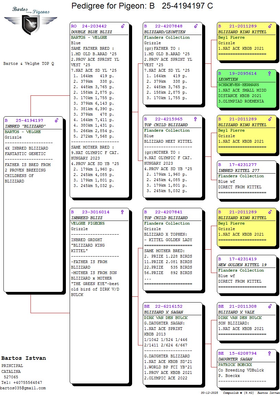Click female symbol beside 23-3016014
The image size is (280, 402).
click(122, 212)
